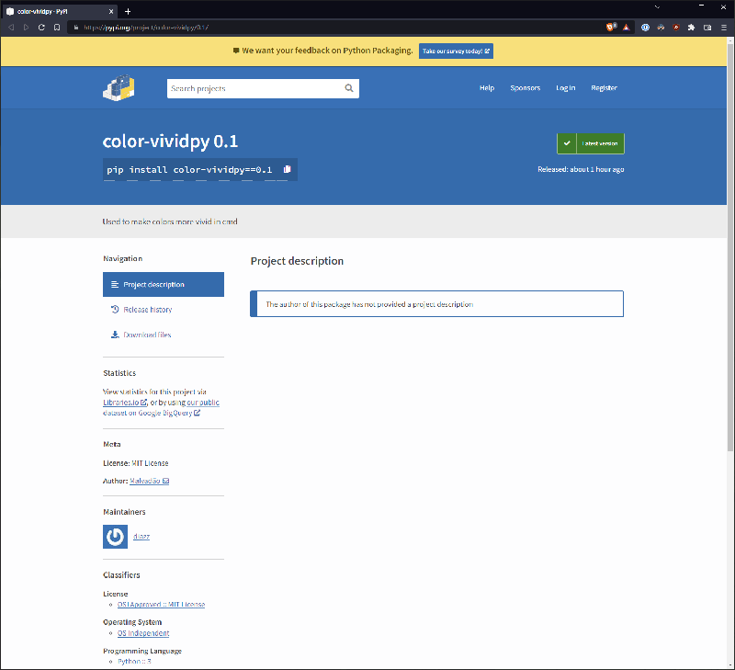Click the extension icon left of the red one
The image size is (735, 670).
click(661, 28)
